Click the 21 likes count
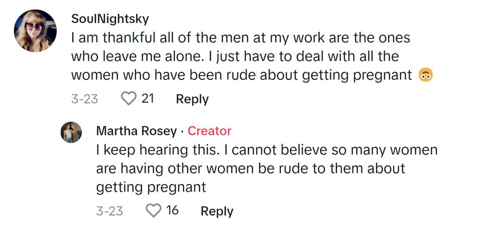486x226 pixels. tap(147, 99)
